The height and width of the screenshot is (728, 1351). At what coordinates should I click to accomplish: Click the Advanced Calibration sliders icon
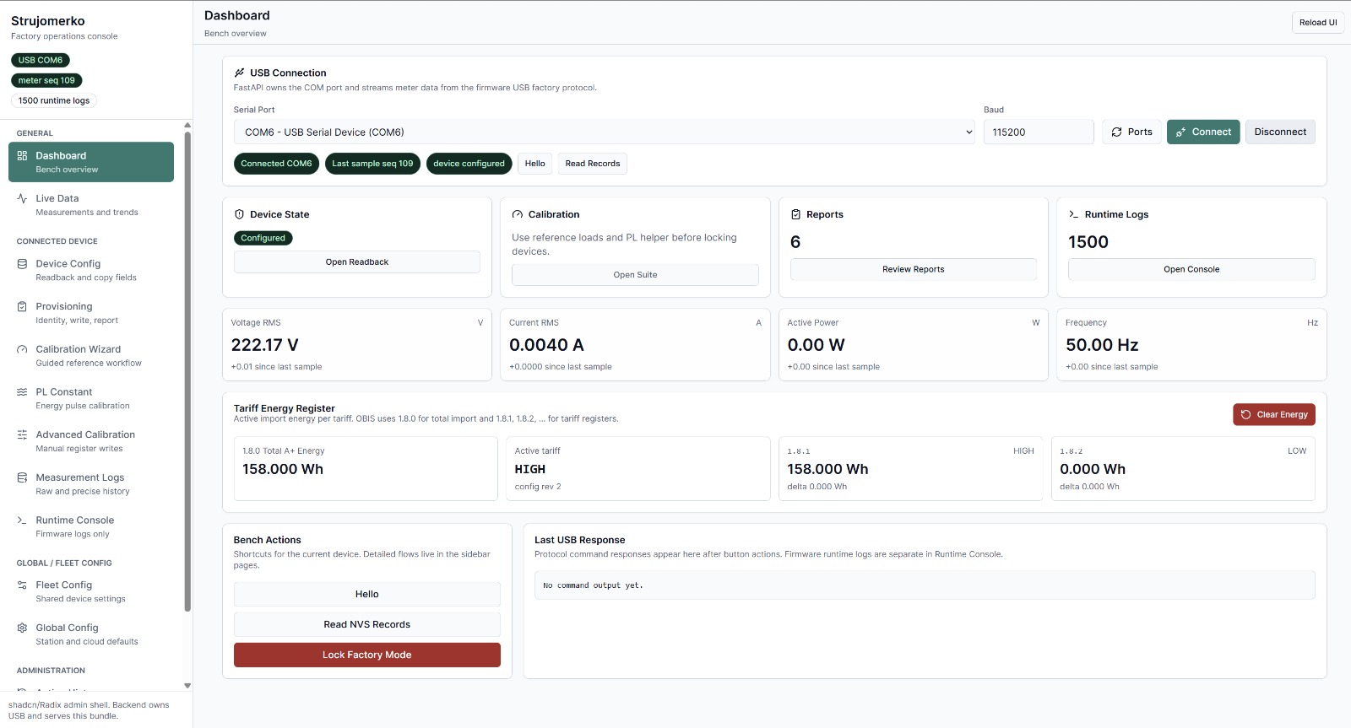22,435
